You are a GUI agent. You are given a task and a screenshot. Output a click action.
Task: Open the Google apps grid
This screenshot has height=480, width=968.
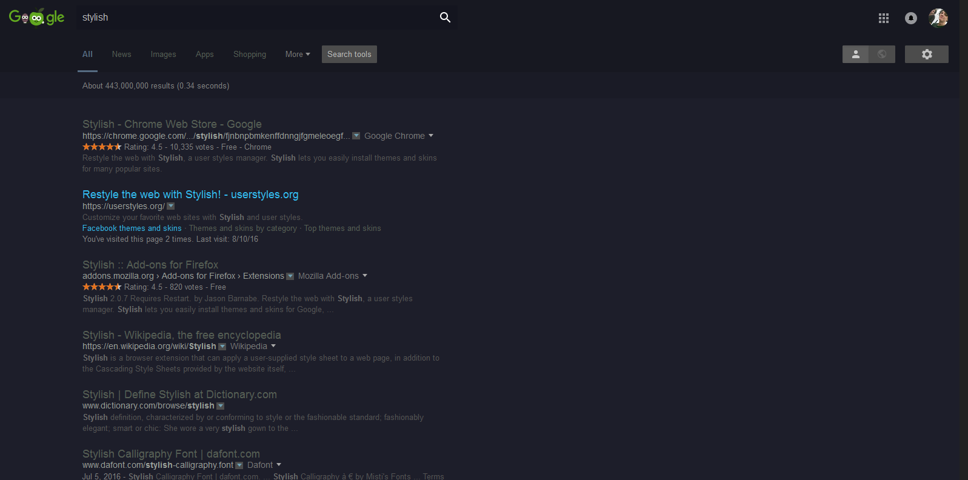point(884,18)
